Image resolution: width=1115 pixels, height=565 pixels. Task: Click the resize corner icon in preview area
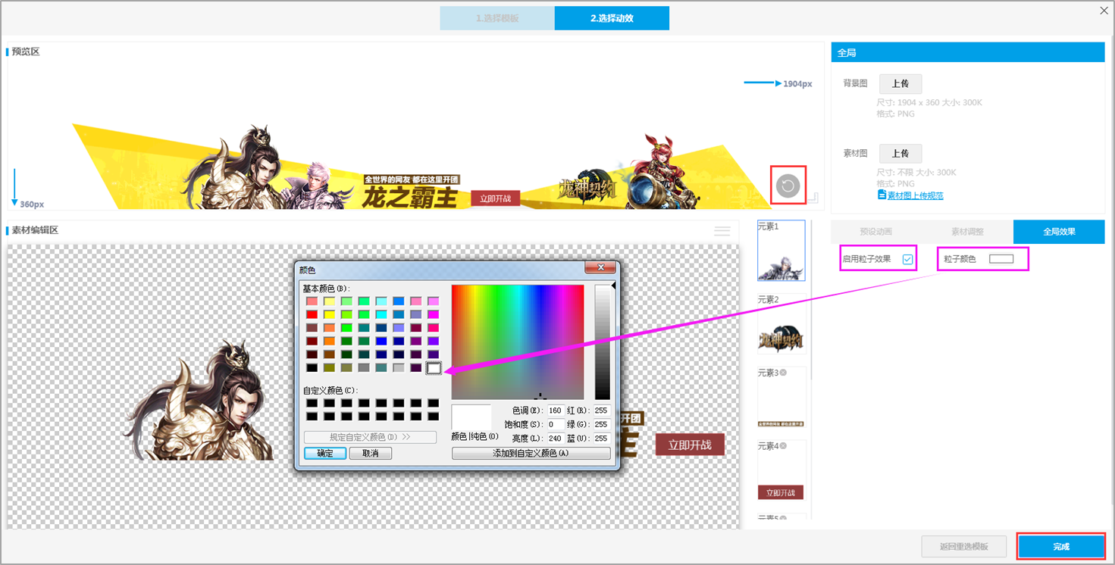click(813, 198)
